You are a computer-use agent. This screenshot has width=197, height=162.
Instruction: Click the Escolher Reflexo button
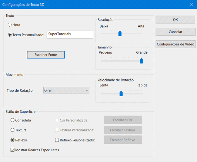[x=122, y=140]
